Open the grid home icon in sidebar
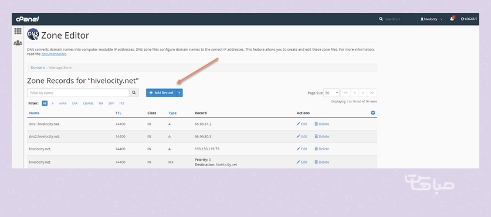491x217 pixels. pyautogui.click(x=18, y=31)
